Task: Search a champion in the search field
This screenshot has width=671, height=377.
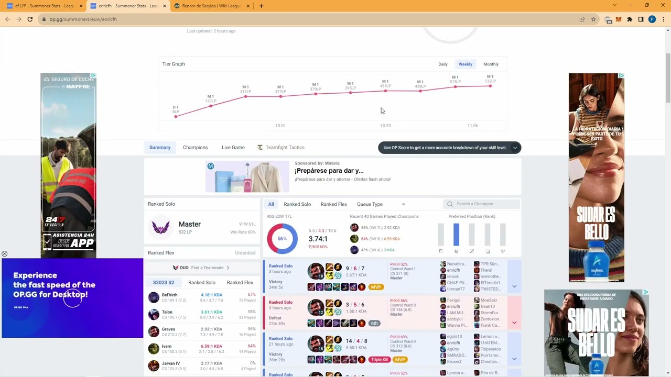Action: (x=482, y=204)
